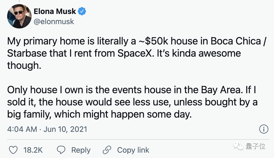This screenshot has width=274, height=158.
Task: Click the 18.2K likes count
Action: tap(33, 150)
